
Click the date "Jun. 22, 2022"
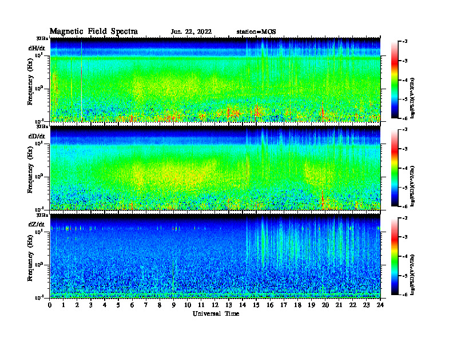pos(191,32)
